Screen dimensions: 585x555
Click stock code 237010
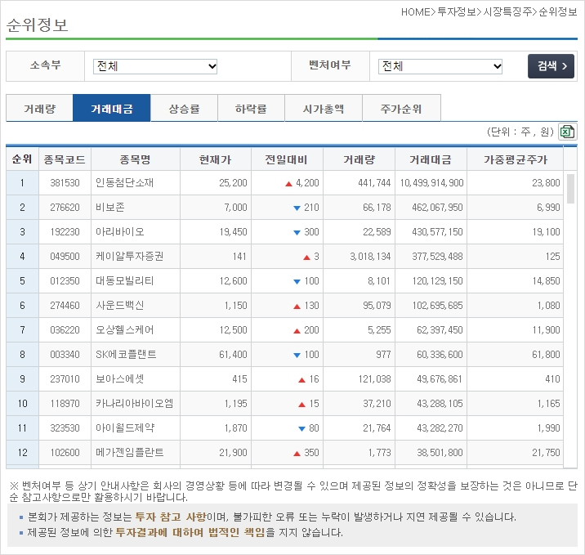[x=65, y=378]
